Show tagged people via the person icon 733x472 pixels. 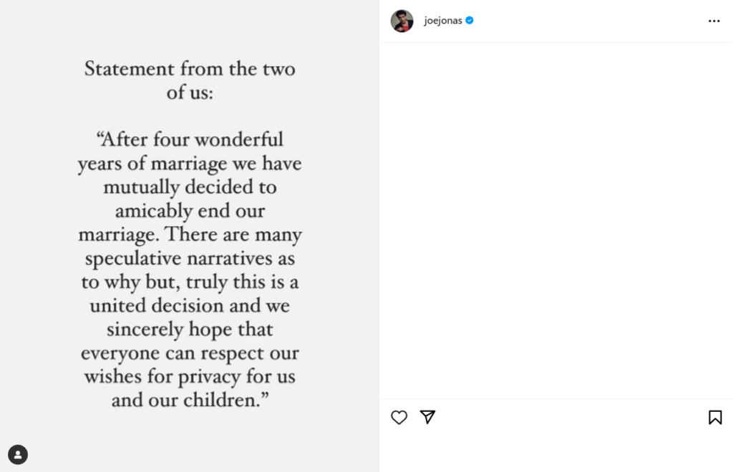click(18, 454)
